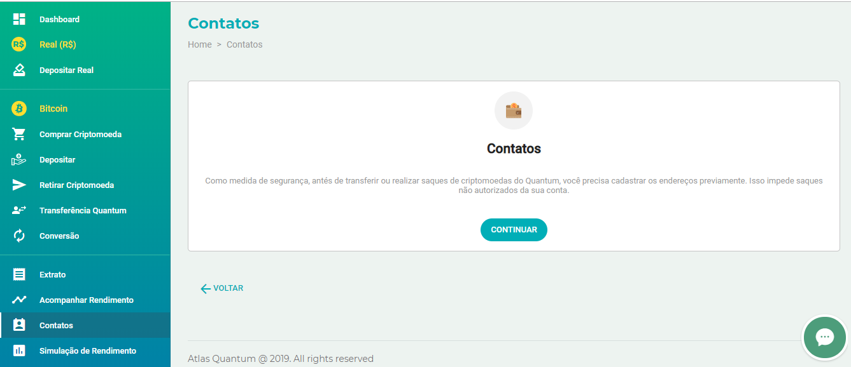Open the chat support bubble

(x=825, y=337)
